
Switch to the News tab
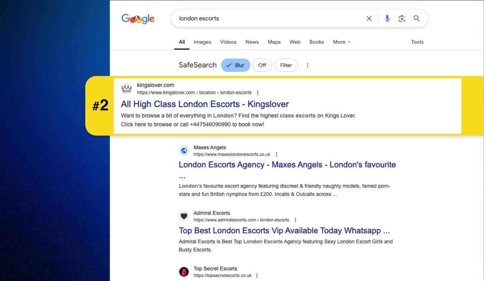[x=252, y=42]
